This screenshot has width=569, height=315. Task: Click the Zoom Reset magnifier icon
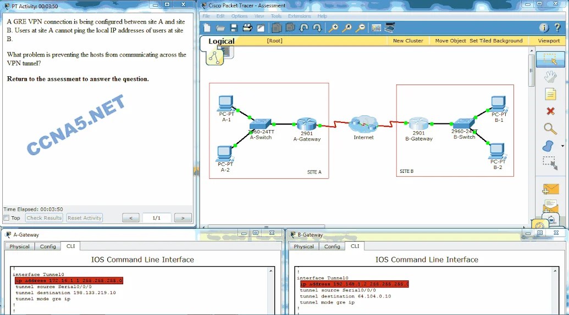[x=346, y=28]
